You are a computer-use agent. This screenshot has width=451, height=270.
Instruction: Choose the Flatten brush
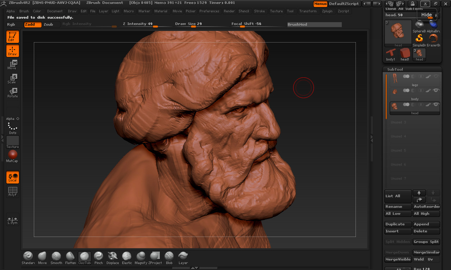point(70,258)
